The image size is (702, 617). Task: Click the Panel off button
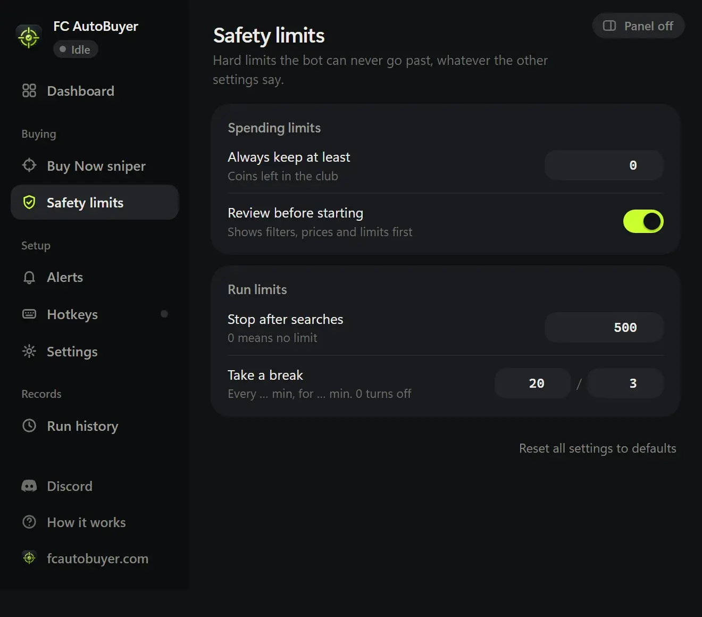coord(638,26)
